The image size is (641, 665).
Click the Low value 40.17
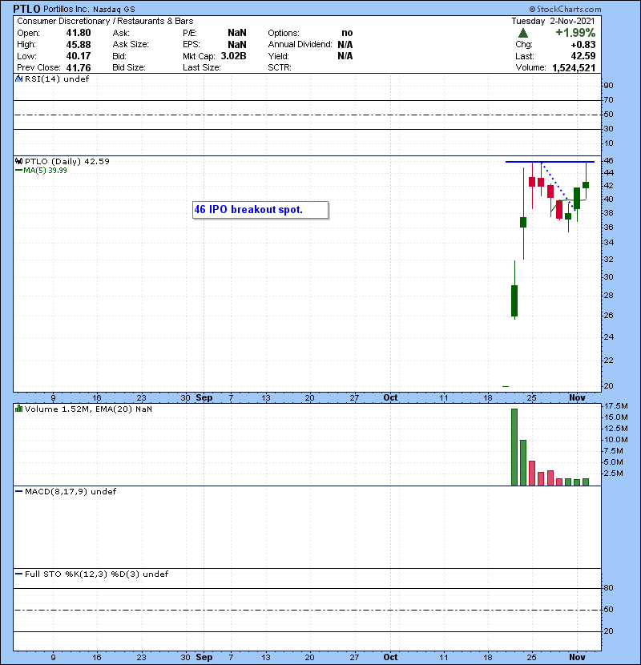click(79, 56)
